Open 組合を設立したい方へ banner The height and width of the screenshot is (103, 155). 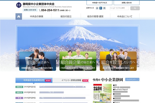118,61
